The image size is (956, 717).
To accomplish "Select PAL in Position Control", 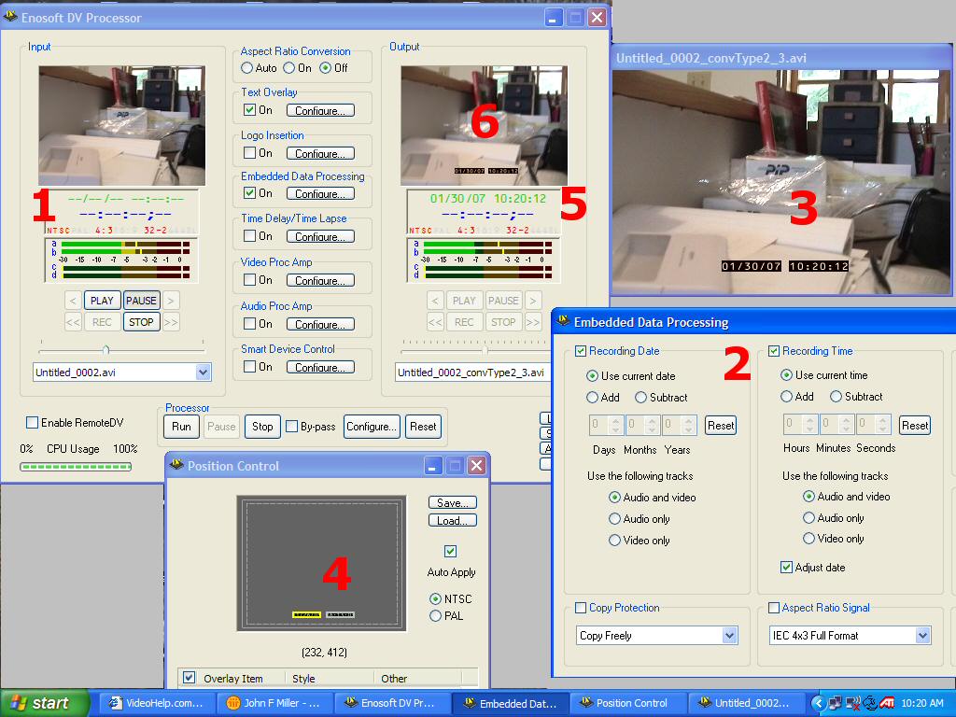I will 435,616.
